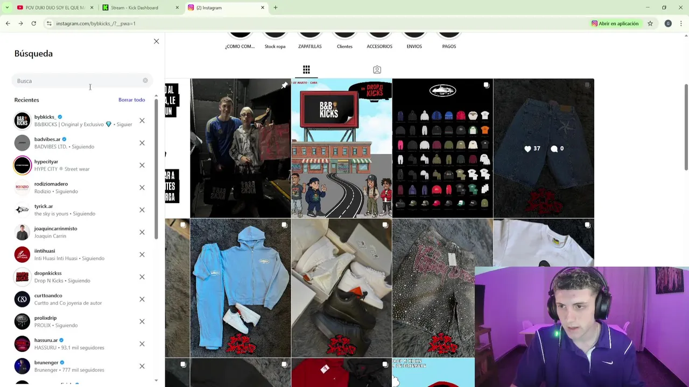Open the ZAPATILLAS story highlight
The height and width of the screenshot is (387, 689).
(310, 40)
